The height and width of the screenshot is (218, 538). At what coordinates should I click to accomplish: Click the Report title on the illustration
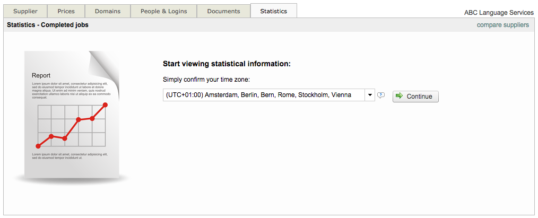(x=41, y=75)
